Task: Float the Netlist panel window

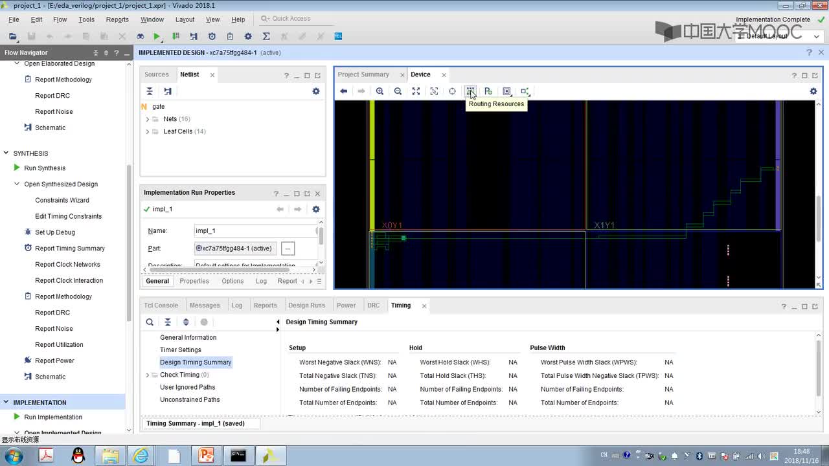Action: pos(317,75)
